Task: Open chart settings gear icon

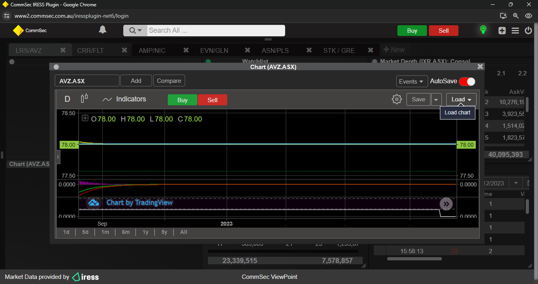Action: pos(397,99)
